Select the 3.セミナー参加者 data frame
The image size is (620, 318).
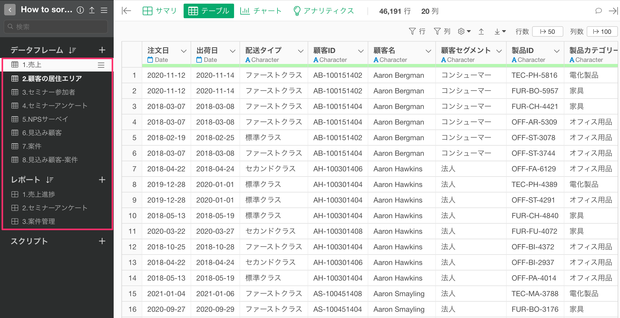(x=49, y=92)
